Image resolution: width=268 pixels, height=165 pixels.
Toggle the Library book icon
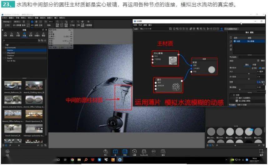click(x=115, y=152)
